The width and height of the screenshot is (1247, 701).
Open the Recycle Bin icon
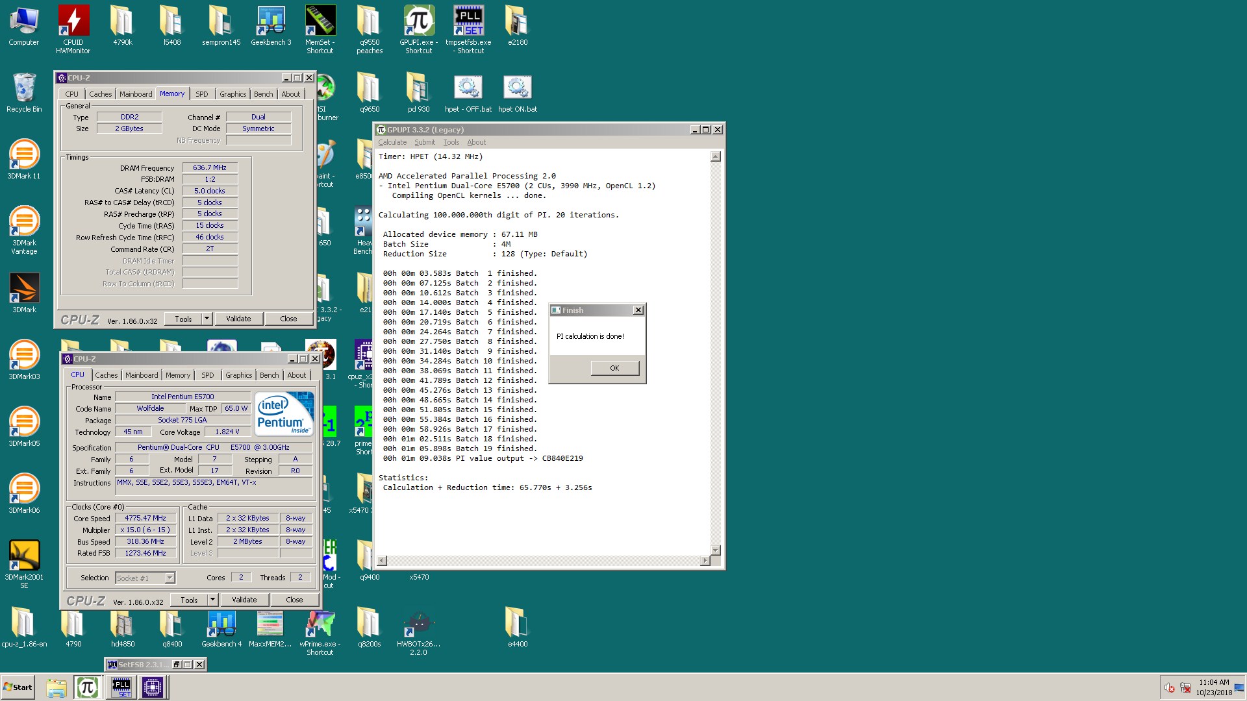(24, 93)
